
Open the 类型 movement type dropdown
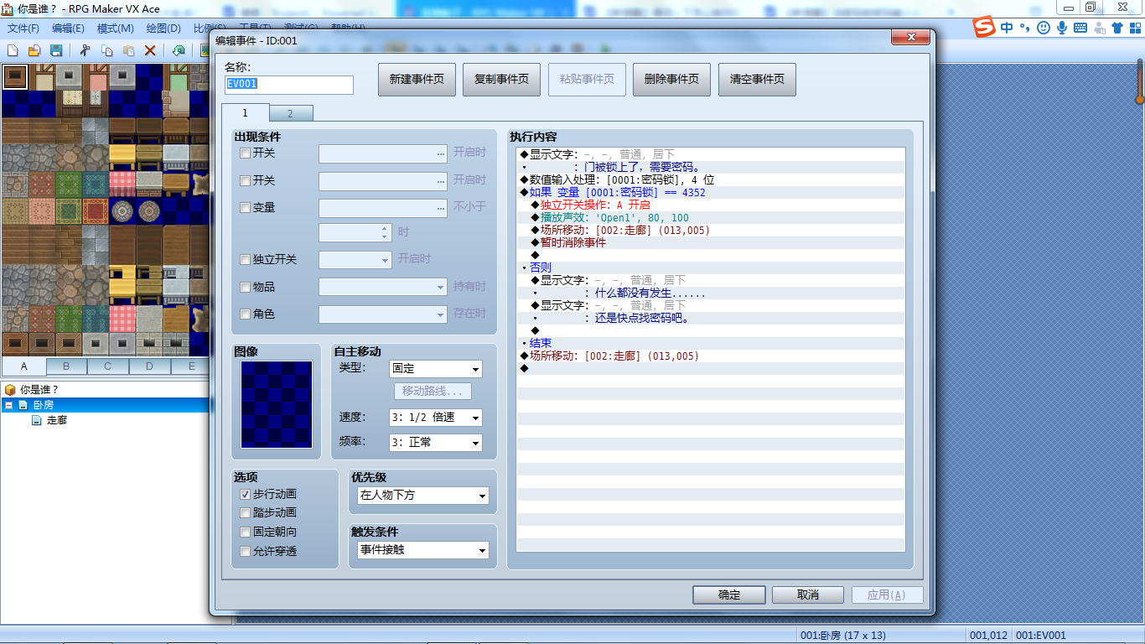pyautogui.click(x=436, y=369)
